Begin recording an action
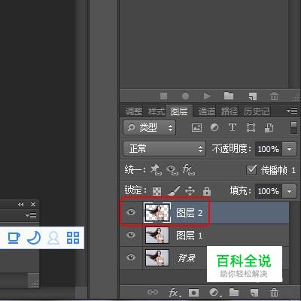Screen dimensions: 301x301 click(185, 96)
